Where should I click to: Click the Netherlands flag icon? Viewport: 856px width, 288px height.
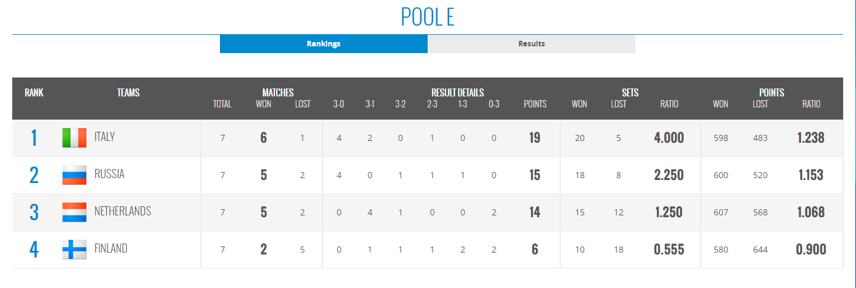click(x=75, y=212)
